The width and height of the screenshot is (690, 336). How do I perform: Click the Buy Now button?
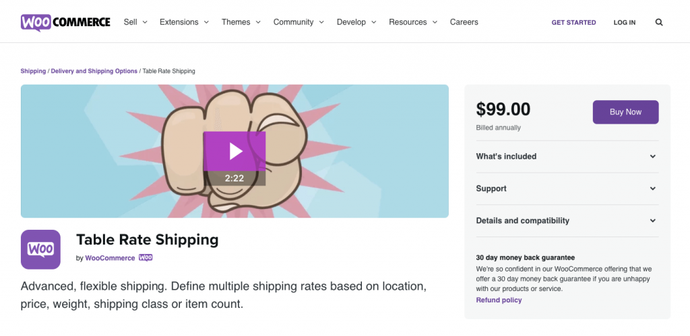625,112
